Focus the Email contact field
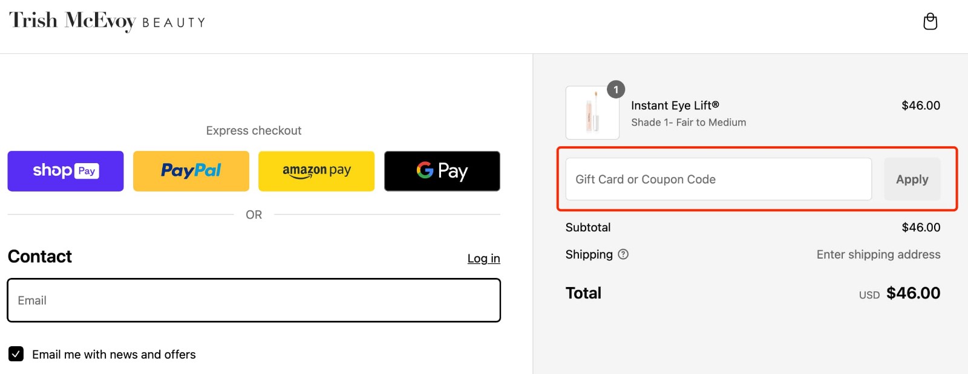Viewport: 968px width, 374px height. tap(254, 300)
